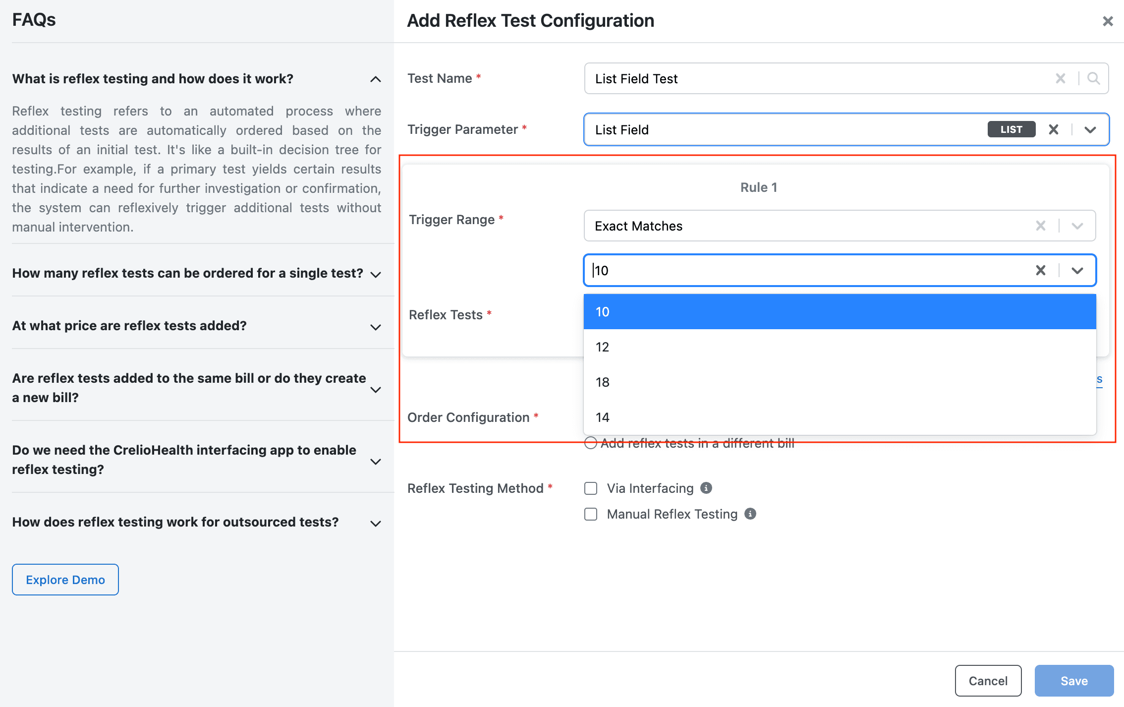1124x707 pixels.
Task: Clear the Test Name field value
Action: pyautogui.click(x=1060, y=78)
